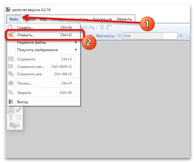Click the Redo arrow in the toolbar
195x163 pixels.
click(x=92, y=28)
